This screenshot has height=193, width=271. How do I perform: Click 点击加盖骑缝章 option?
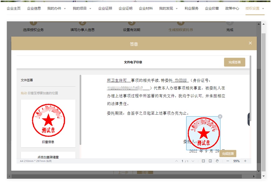click(x=48, y=157)
